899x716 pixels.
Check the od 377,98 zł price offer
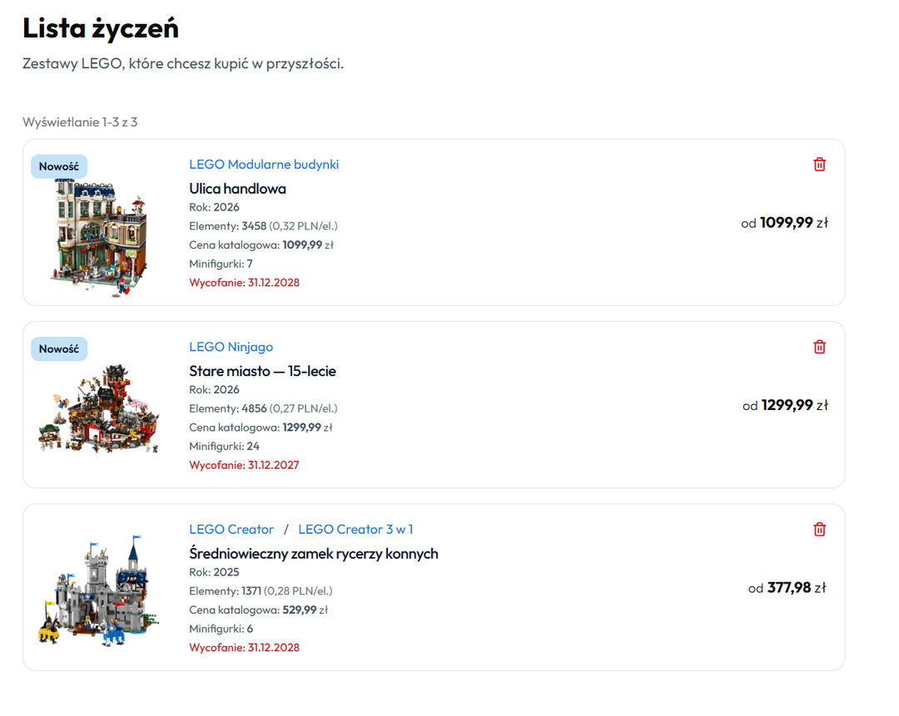(x=787, y=588)
